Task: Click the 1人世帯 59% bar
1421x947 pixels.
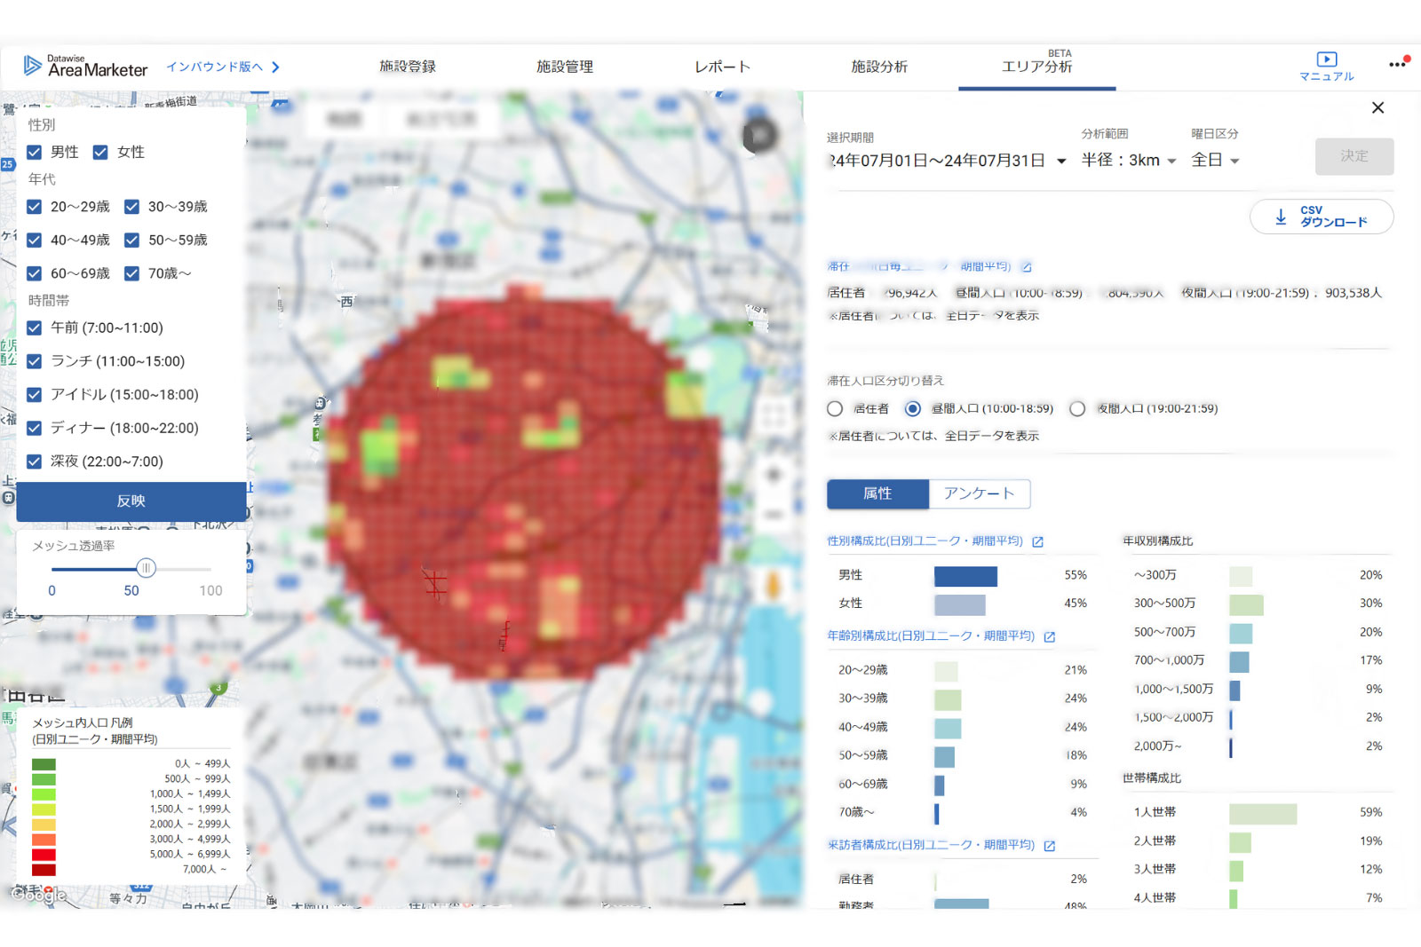Action: click(1263, 814)
